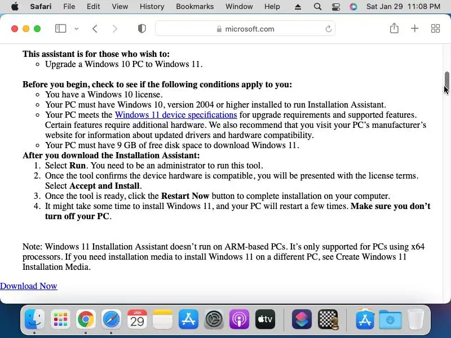This screenshot has height=338, width=451.
Task: Click the page's vertical scrollbar thumb
Action: click(446, 81)
